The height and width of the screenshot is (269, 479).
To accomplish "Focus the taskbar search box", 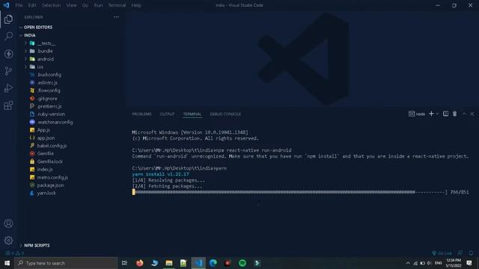I will pyautogui.click(x=66, y=263).
